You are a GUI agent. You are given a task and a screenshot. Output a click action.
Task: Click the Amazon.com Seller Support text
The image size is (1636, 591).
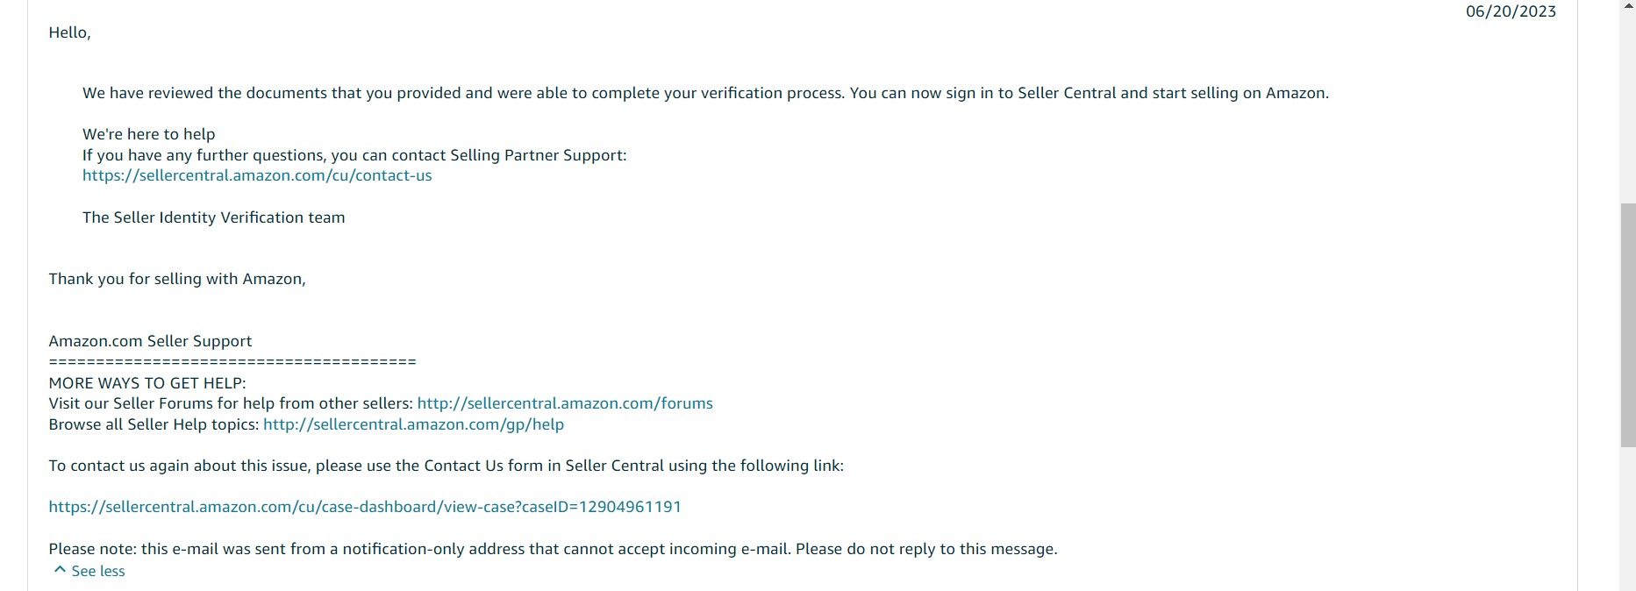(x=150, y=341)
